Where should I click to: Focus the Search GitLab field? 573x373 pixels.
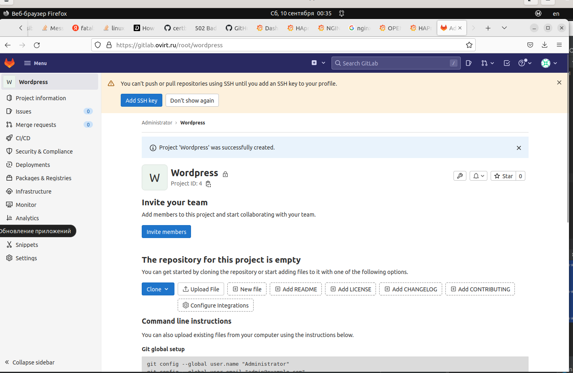[x=396, y=63]
